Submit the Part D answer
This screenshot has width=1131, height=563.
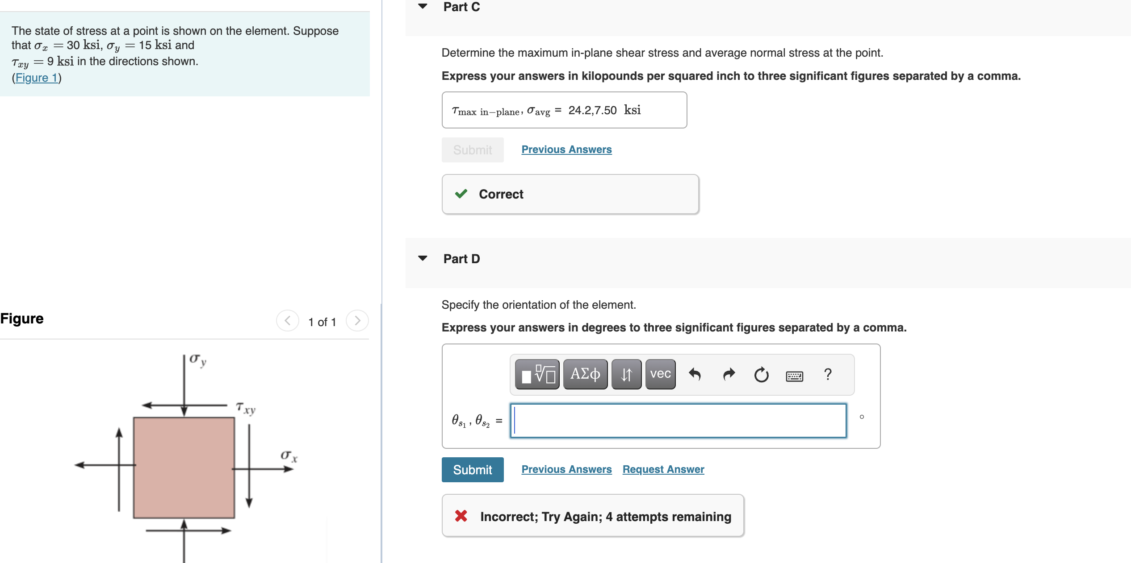pos(472,469)
